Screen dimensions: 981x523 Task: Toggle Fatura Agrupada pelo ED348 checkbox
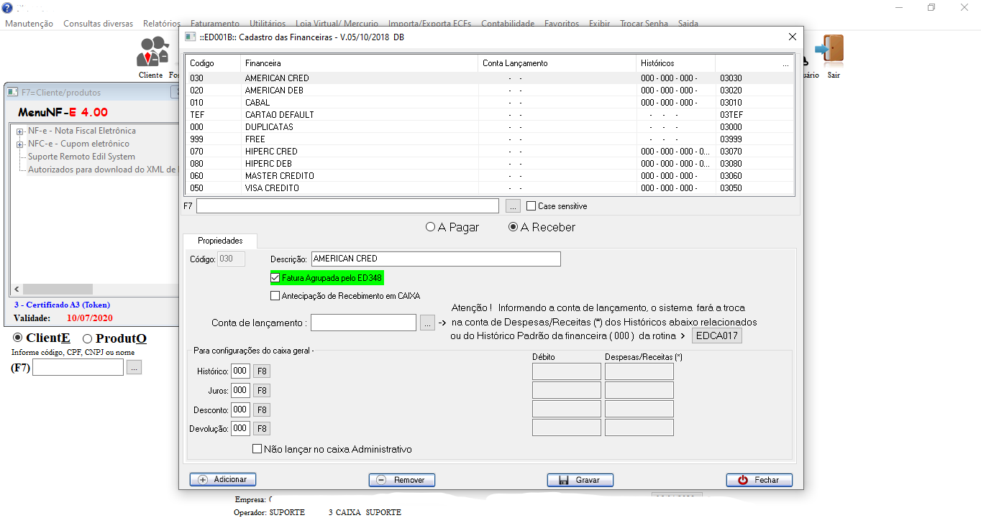click(275, 278)
